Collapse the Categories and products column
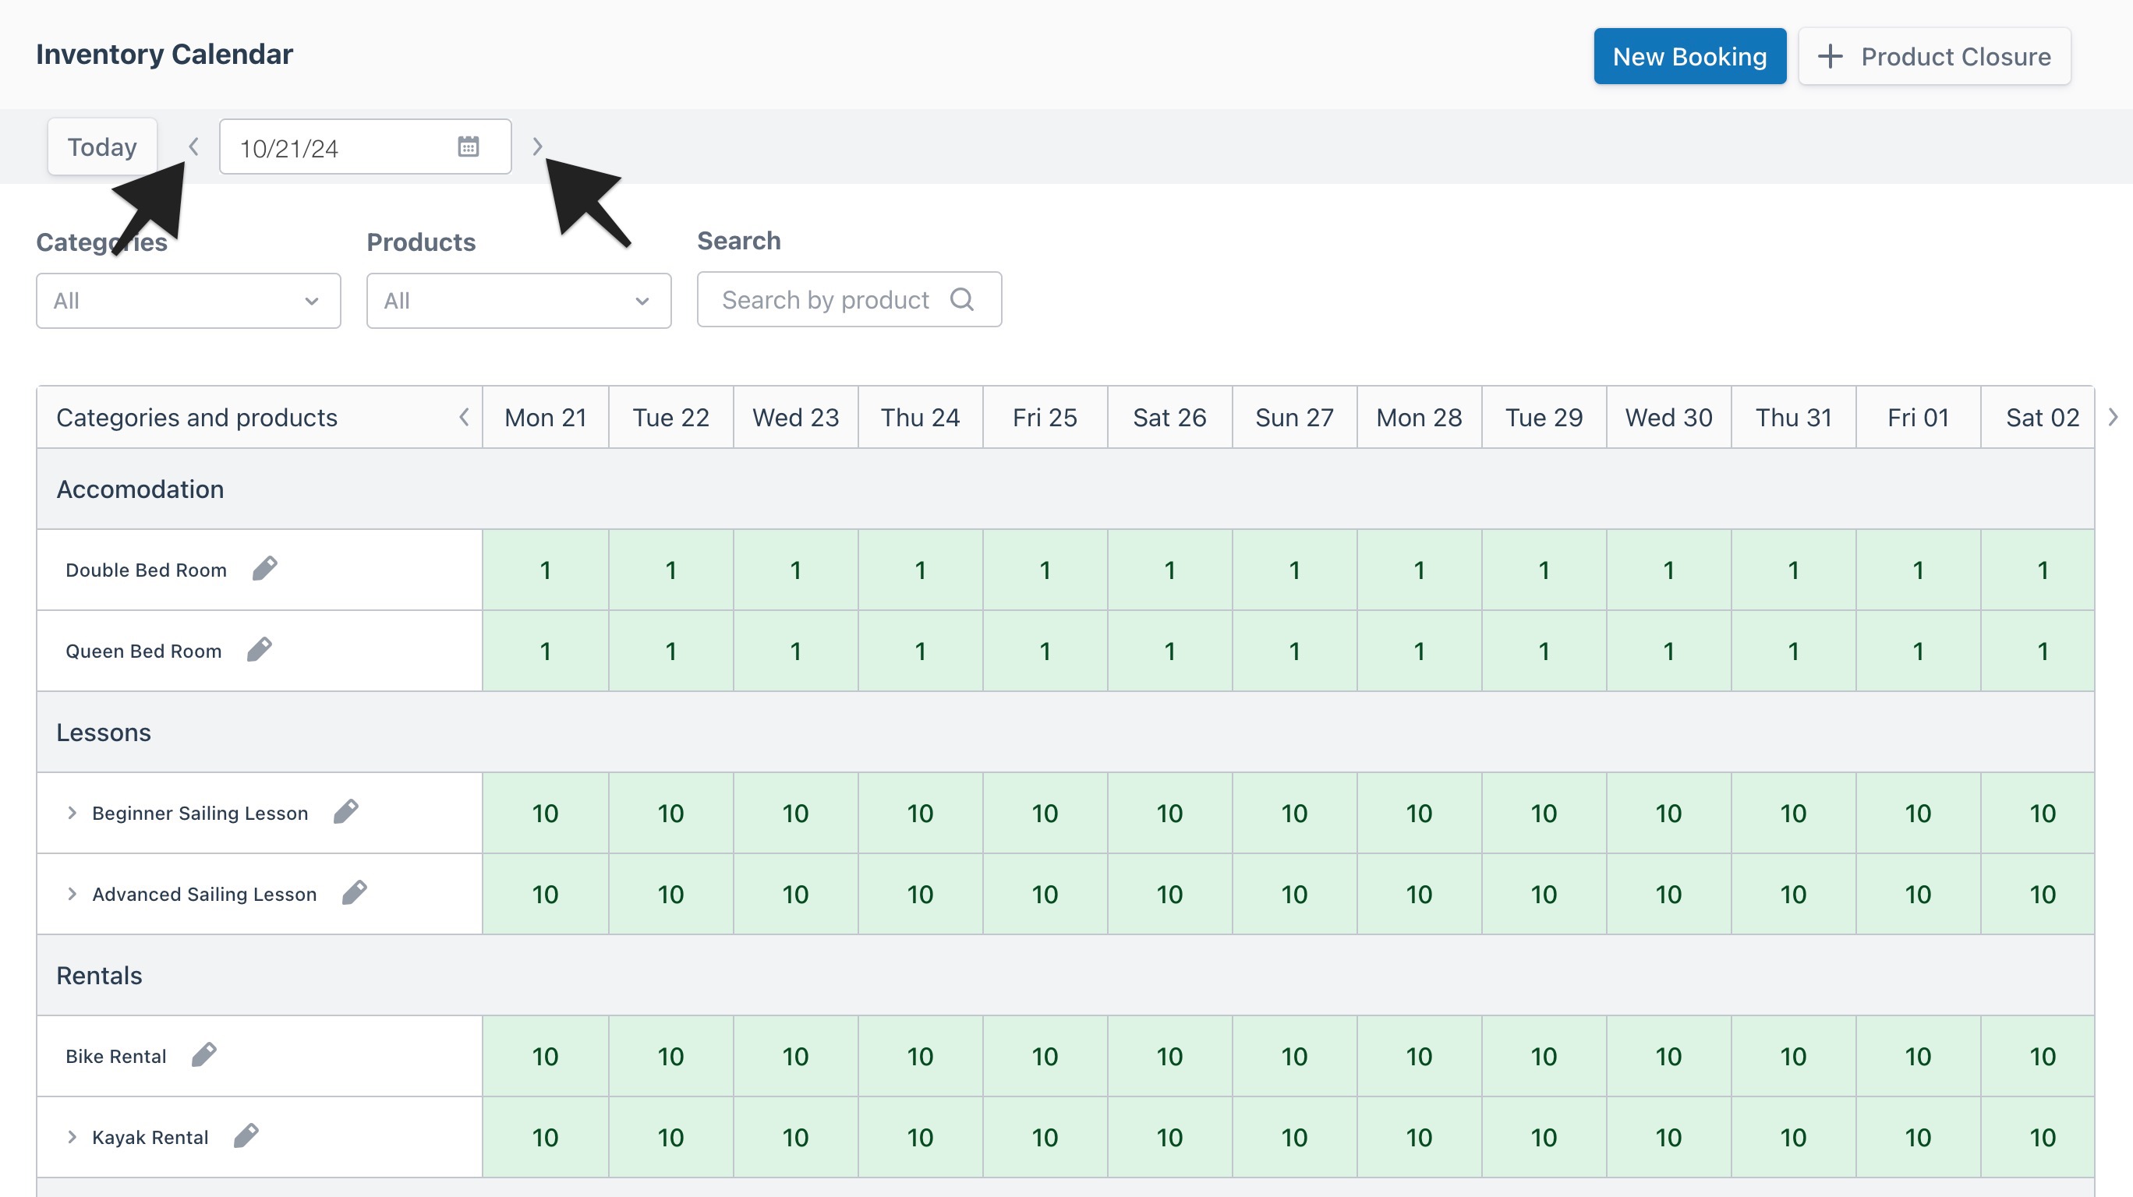Screen dimensions: 2133x1197 click(465, 417)
